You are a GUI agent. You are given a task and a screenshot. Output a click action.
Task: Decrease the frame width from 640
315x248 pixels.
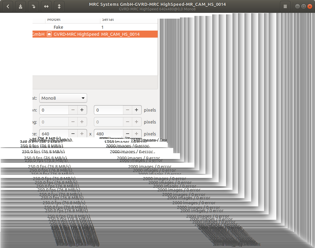point(73,134)
